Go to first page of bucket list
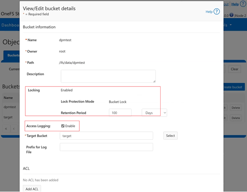Image resolution: width=247 pixels, height=192 pixels. coord(7,129)
